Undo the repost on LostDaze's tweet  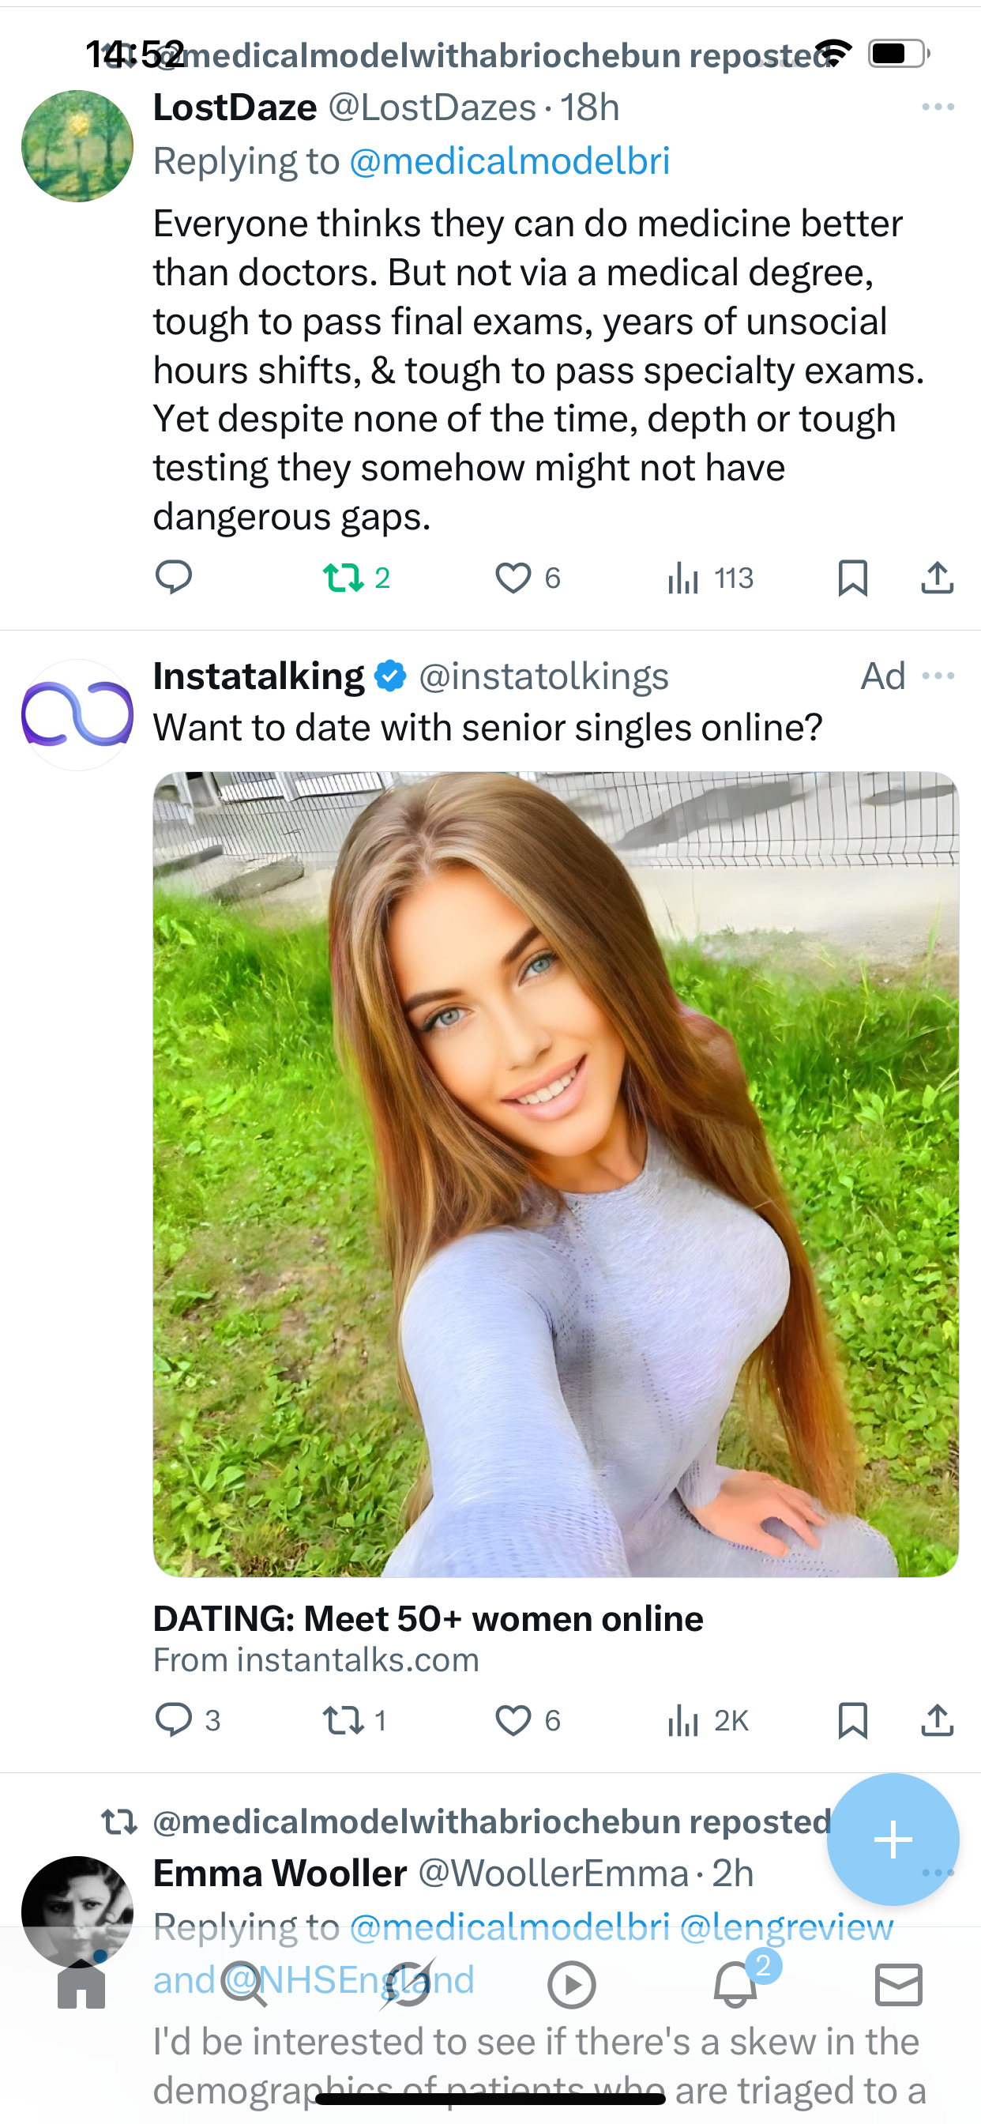(344, 577)
